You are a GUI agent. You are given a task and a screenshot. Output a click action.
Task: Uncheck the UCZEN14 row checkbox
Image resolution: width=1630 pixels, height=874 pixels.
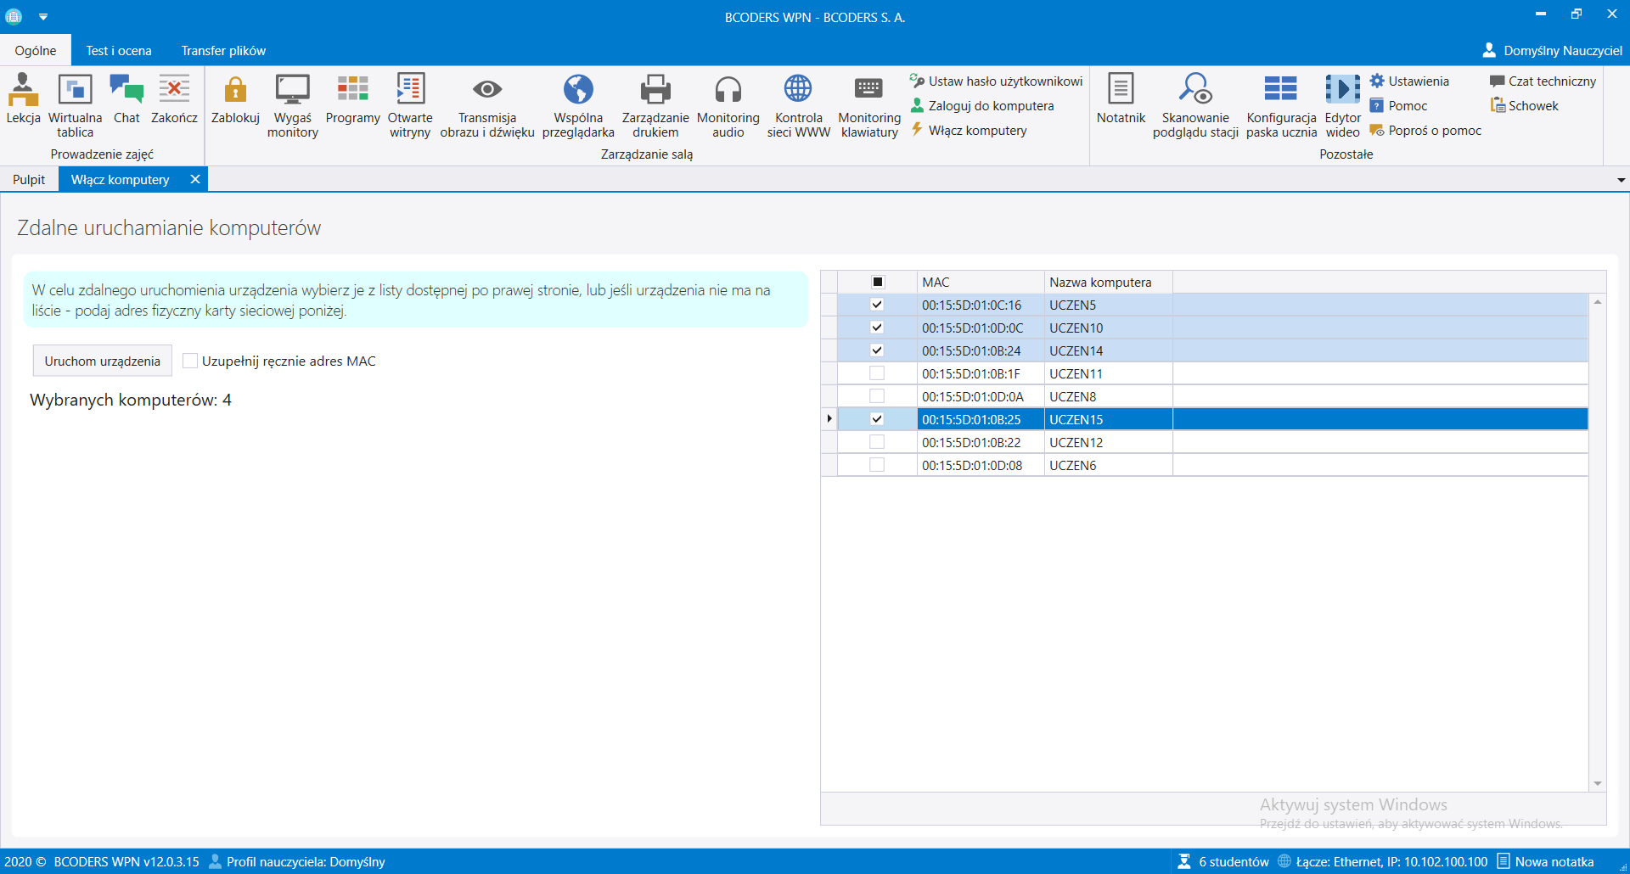pos(877,350)
